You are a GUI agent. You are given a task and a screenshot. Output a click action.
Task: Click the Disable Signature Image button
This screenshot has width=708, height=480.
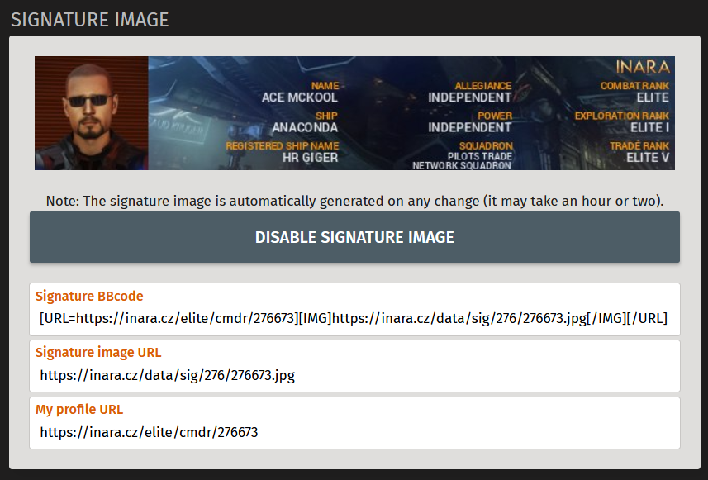[354, 237]
